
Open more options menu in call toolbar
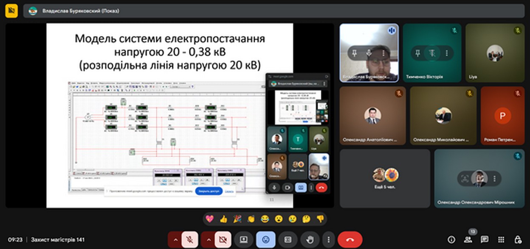328,240
